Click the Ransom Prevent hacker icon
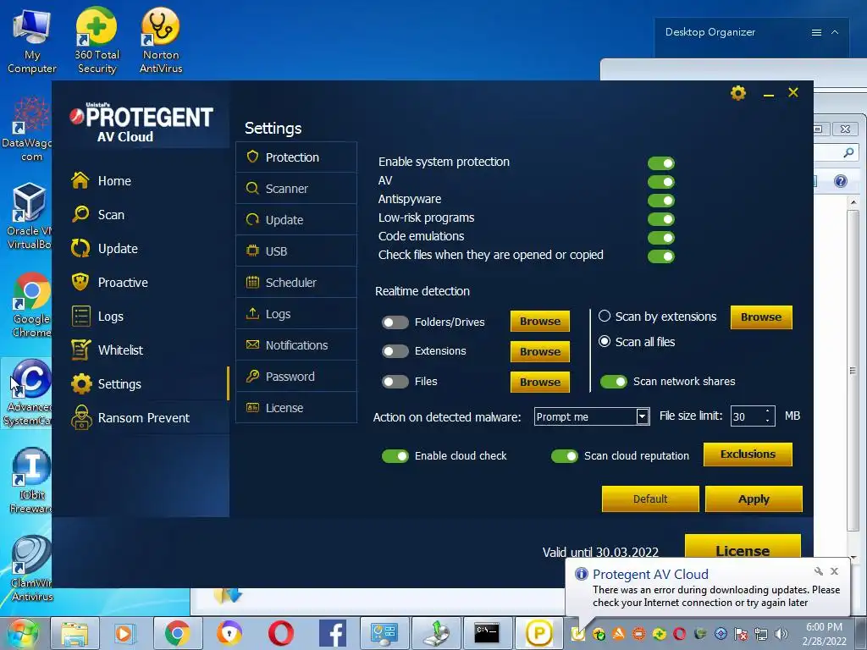Screen dimensions: 867x650 click(82, 417)
